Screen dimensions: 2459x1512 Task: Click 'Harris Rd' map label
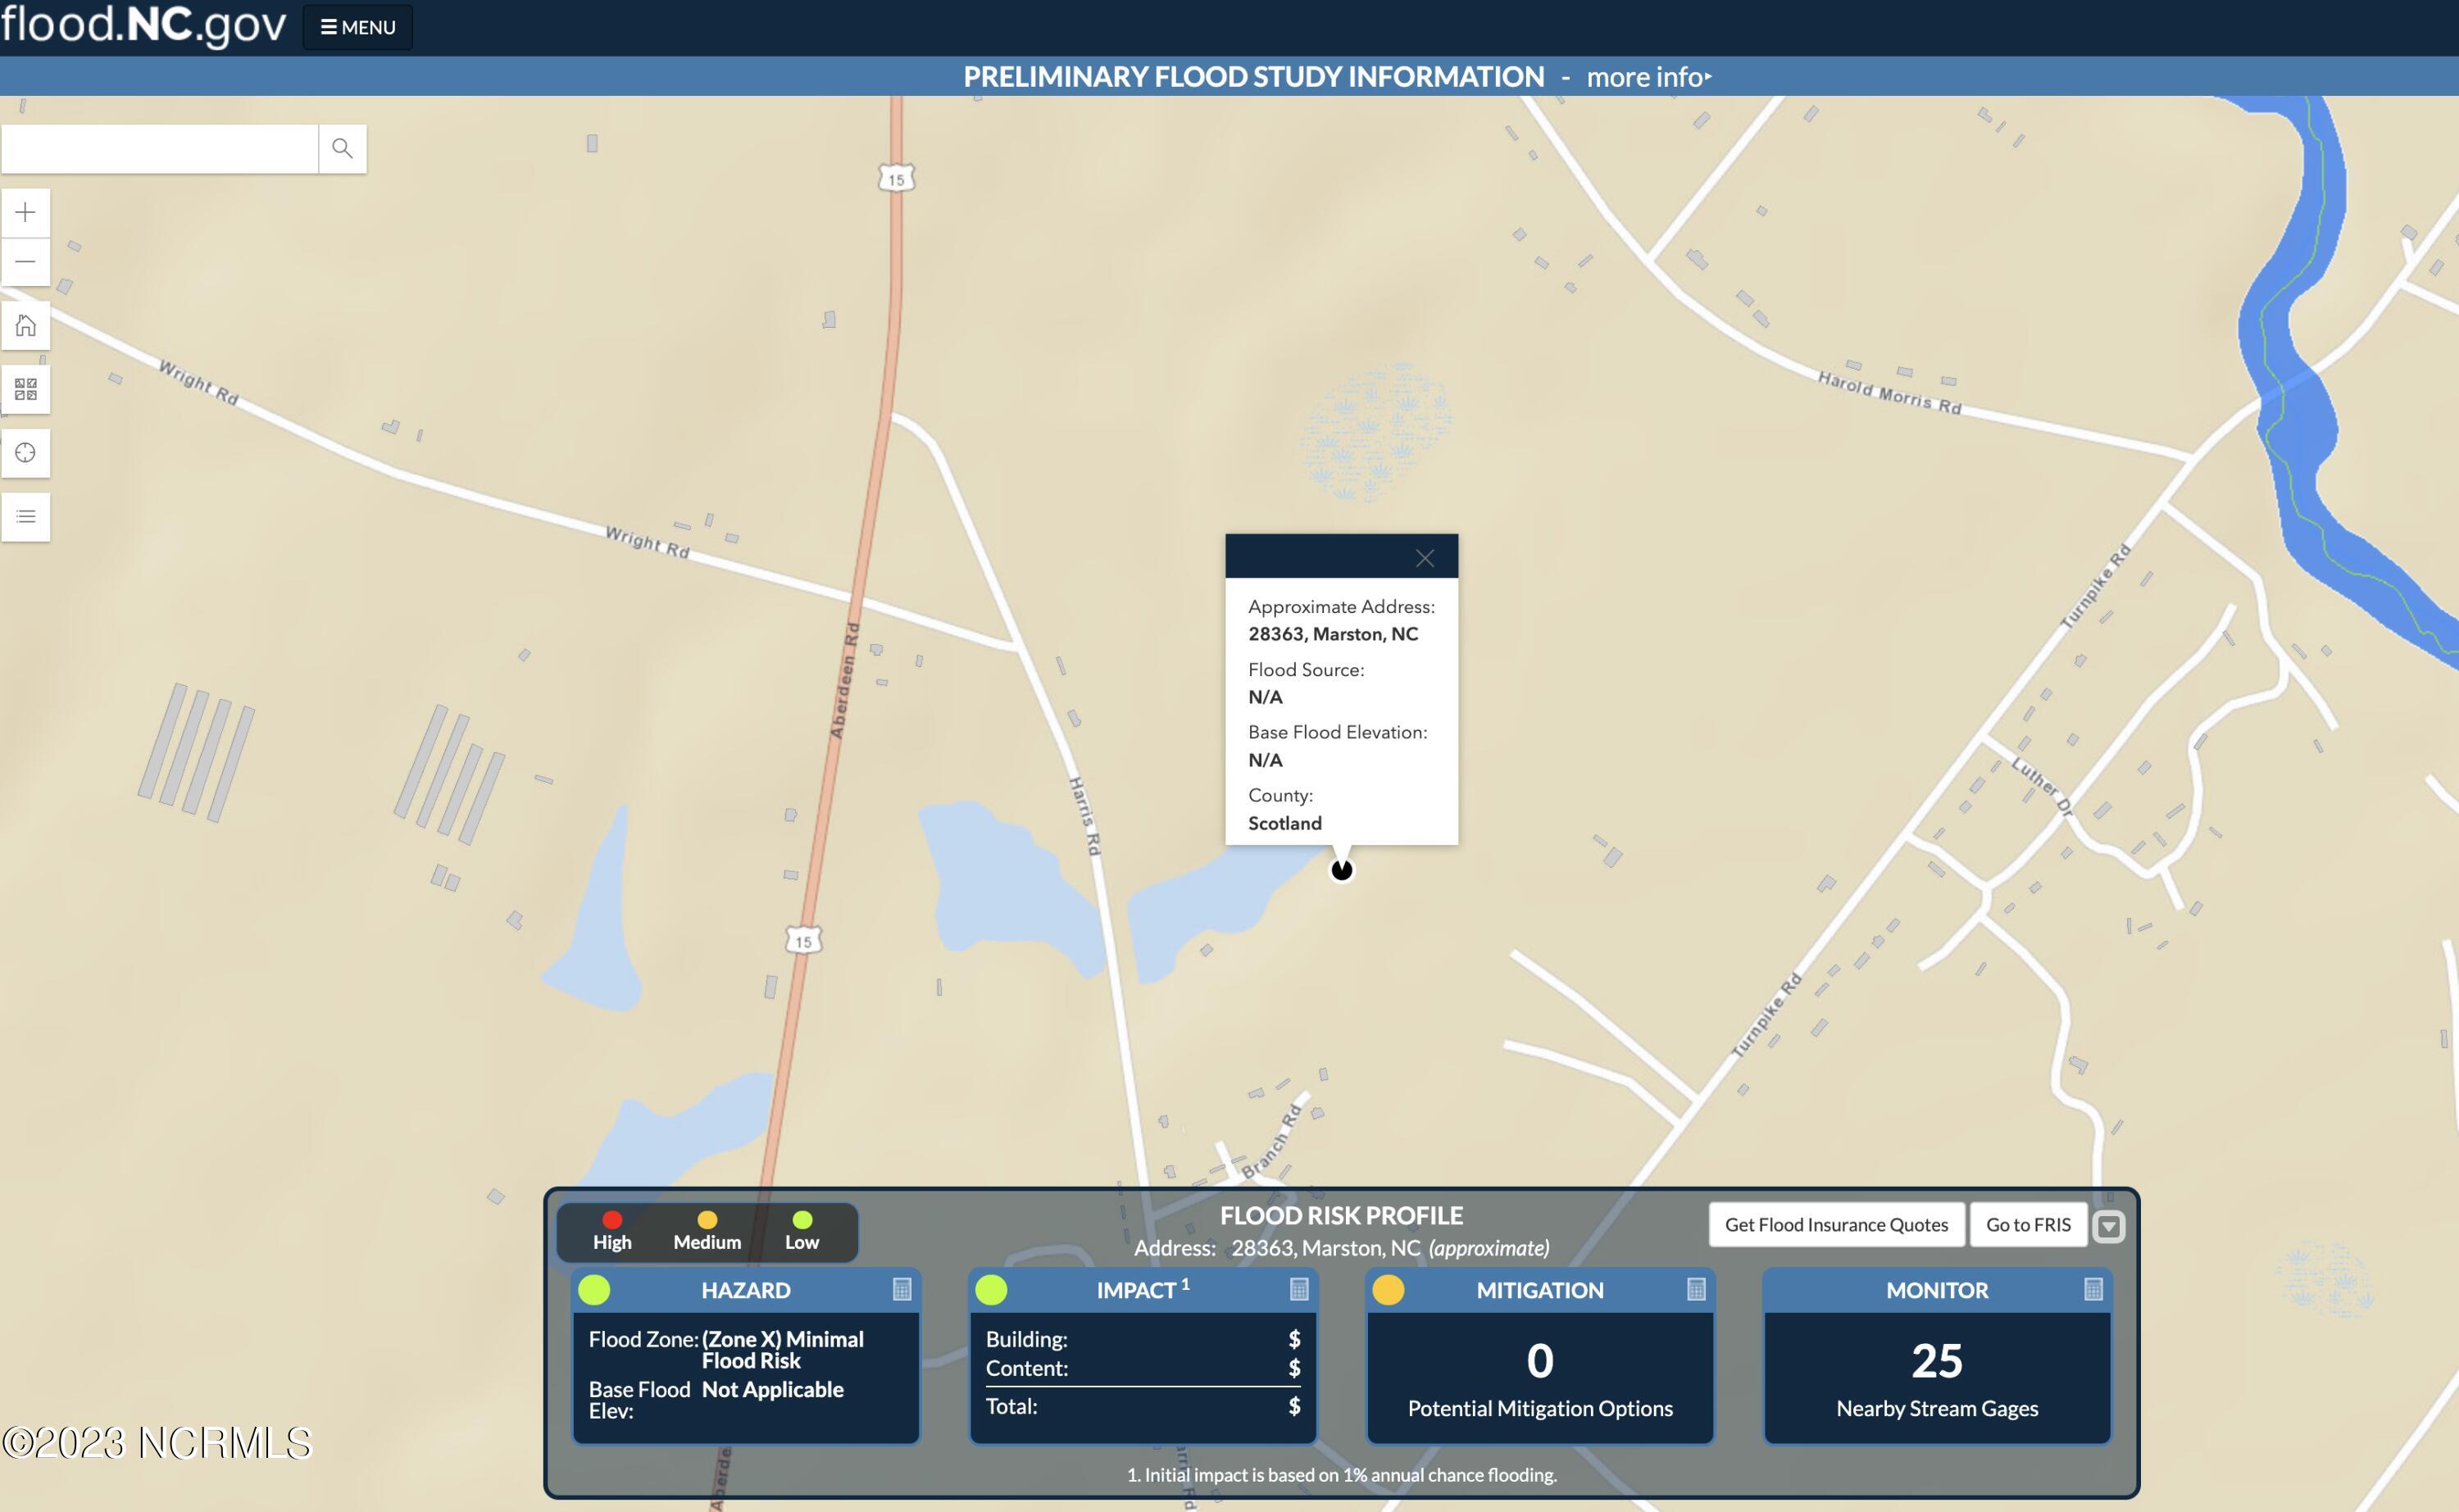coord(1084,816)
